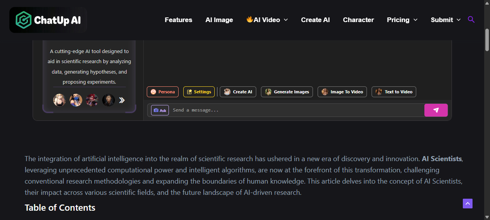
Task: Click the scrollbar up arrow
Action: 487,3
